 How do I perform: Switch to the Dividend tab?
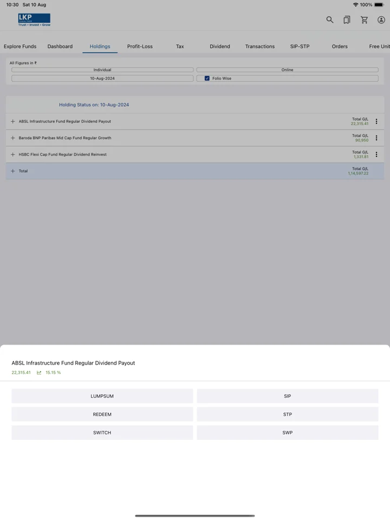pyautogui.click(x=219, y=47)
